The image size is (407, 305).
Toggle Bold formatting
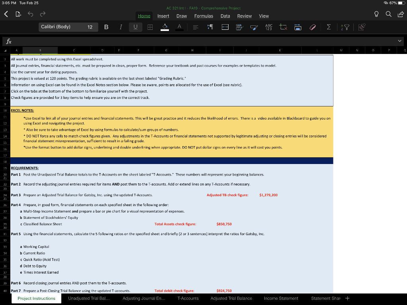106,27
